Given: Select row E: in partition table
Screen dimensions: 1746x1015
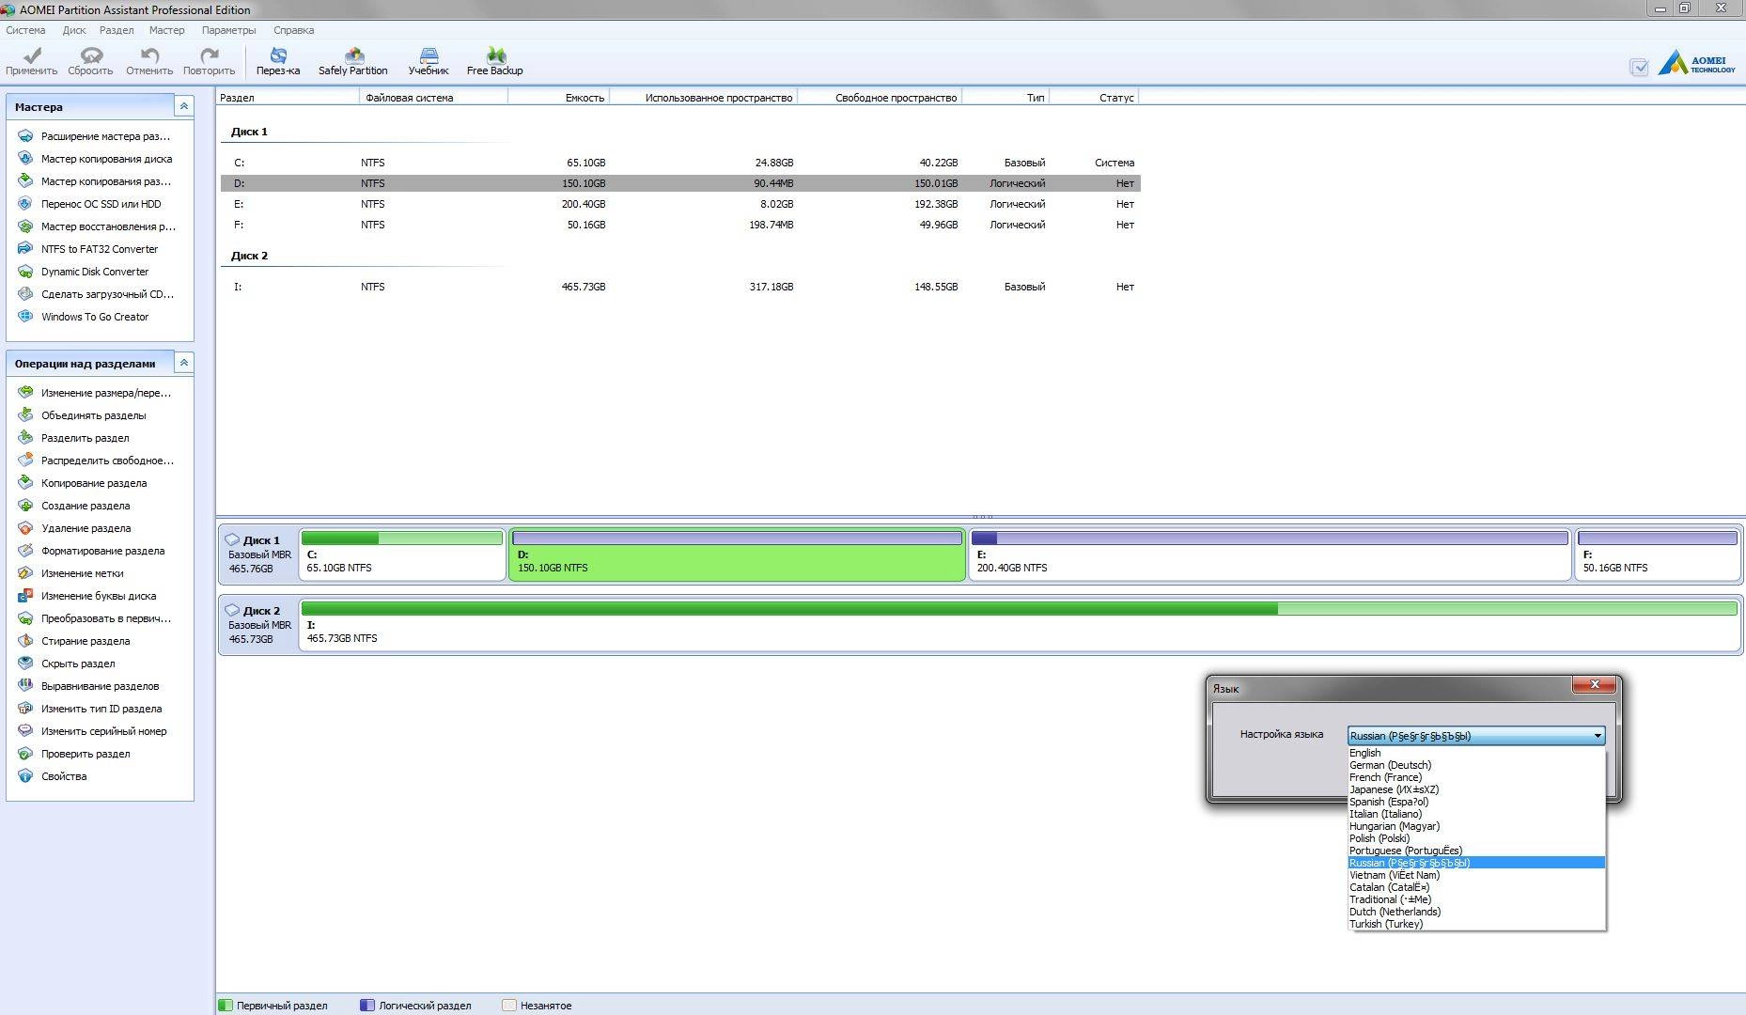Looking at the screenshot, I should [x=680, y=204].
